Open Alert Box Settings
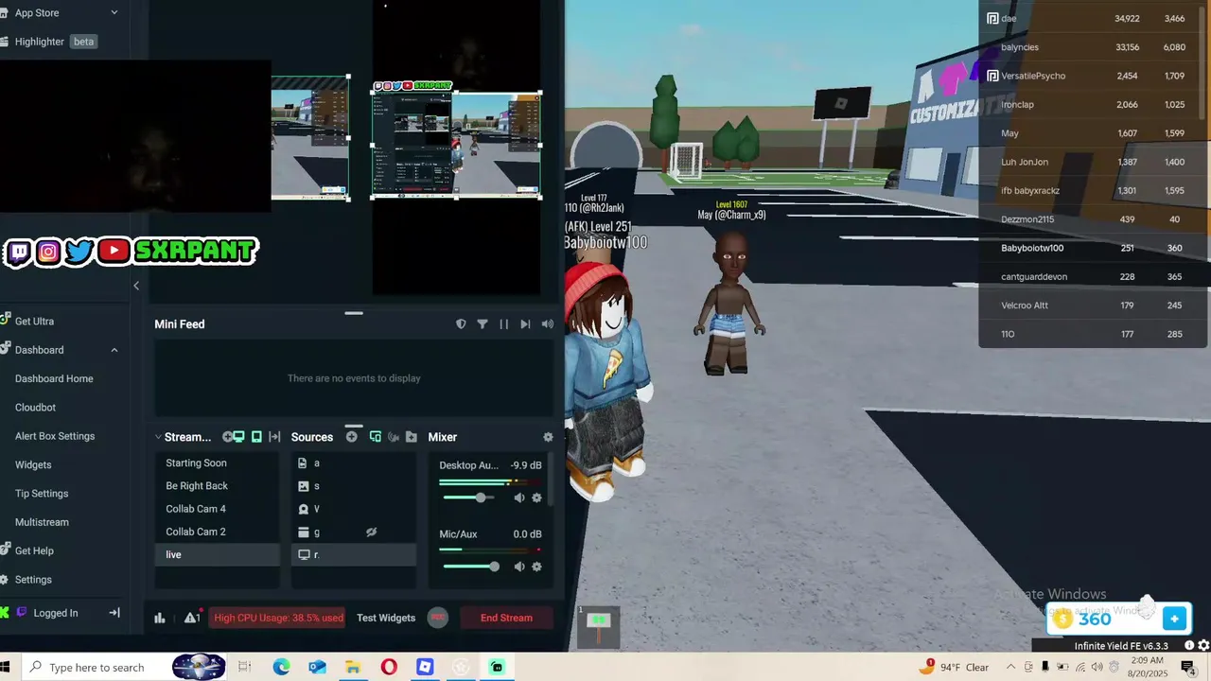The height and width of the screenshot is (681, 1211). click(x=55, y=436)
